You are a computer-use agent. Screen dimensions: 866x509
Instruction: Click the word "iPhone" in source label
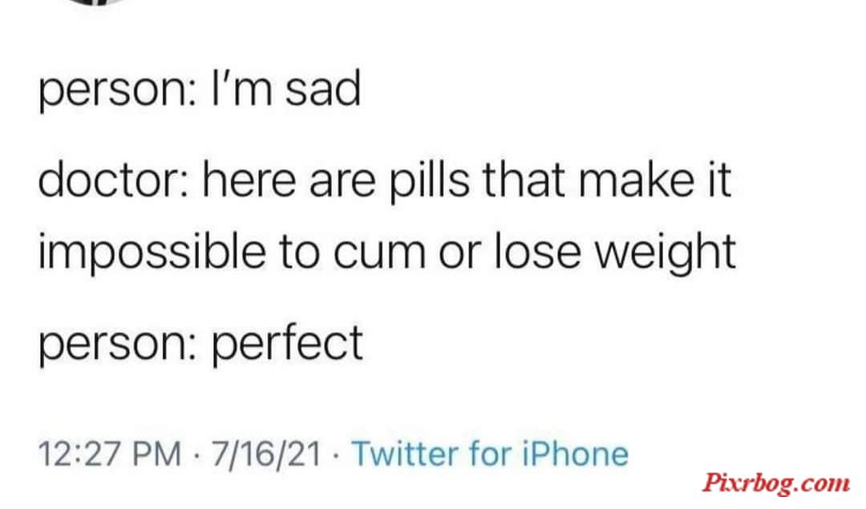(x=575, y=454)
